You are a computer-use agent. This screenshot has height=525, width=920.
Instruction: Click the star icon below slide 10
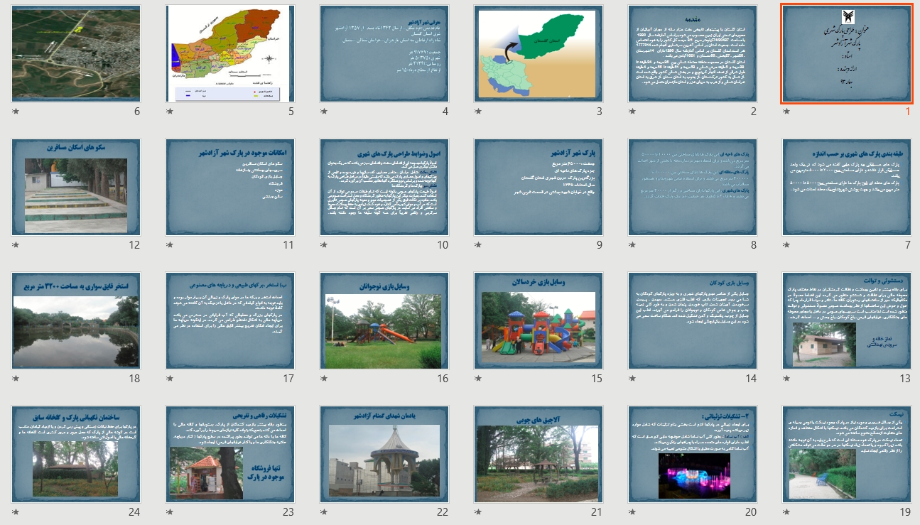pyautogui.click(x=324, y=245)
